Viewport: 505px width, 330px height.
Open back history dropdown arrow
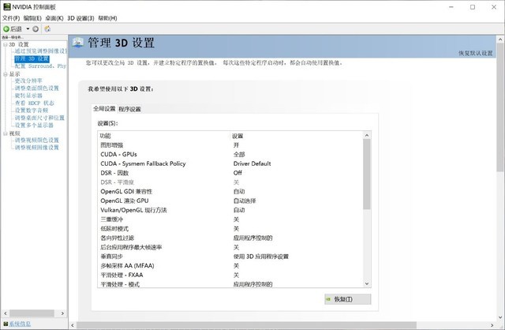pyautogui.click(x=28, y=29)
